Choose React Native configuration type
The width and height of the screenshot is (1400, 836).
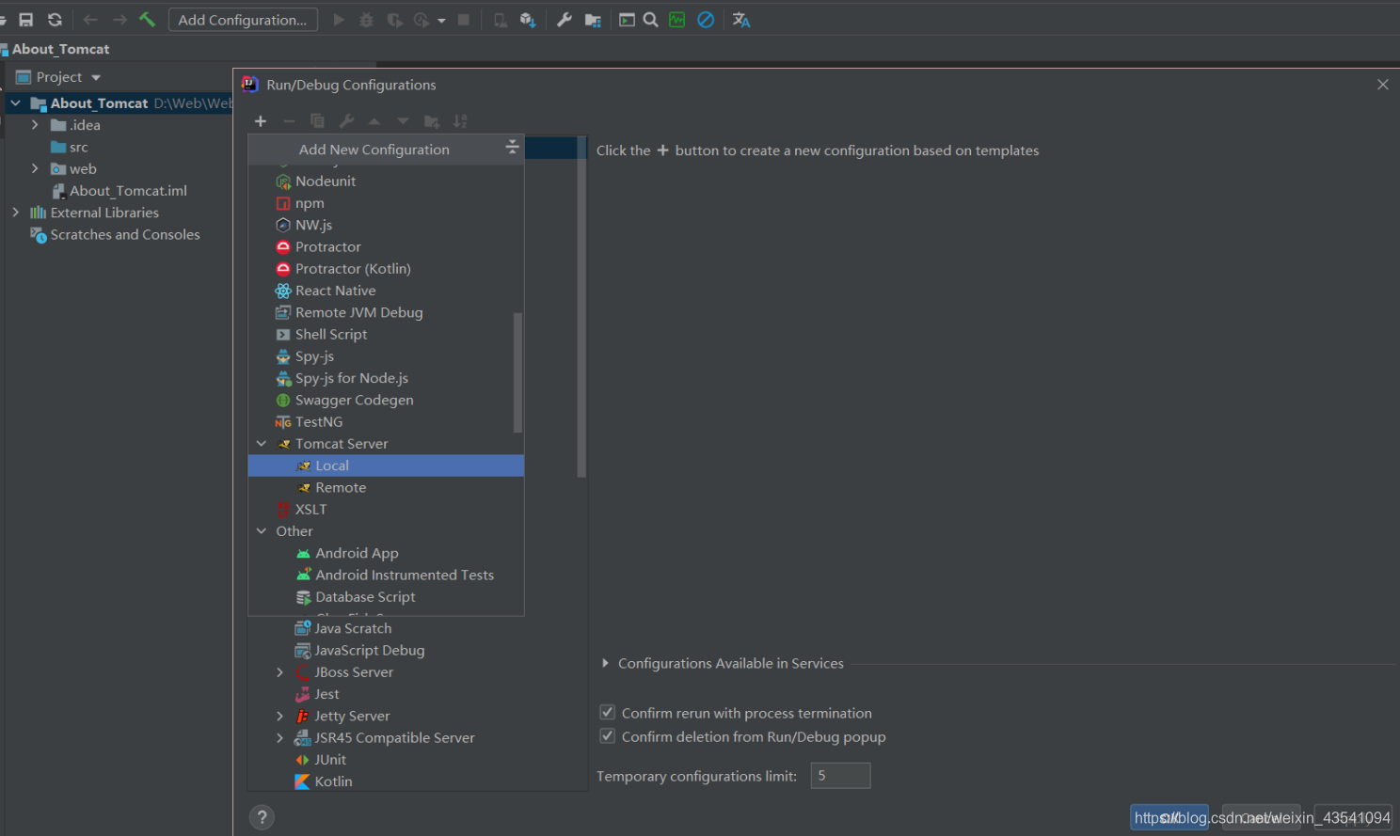click(386, 291)
